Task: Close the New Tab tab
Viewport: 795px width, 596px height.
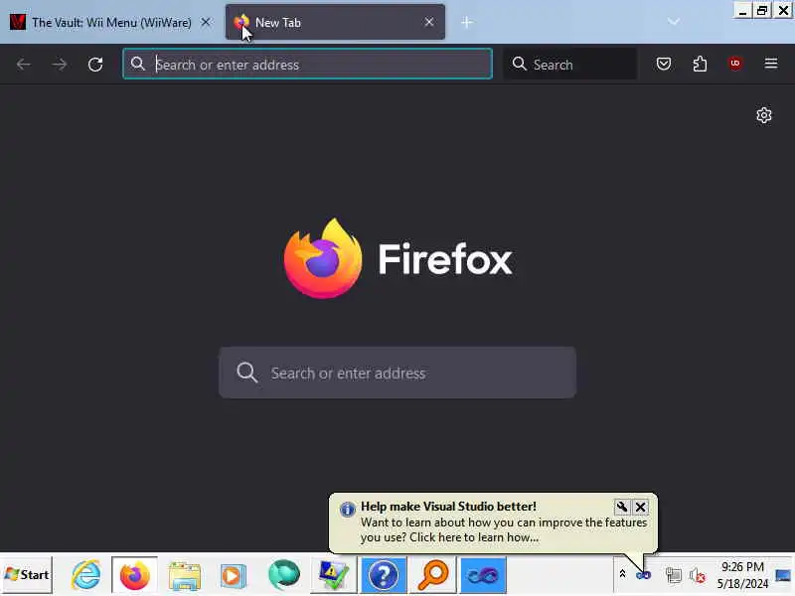Action: [x=429, y=22]
